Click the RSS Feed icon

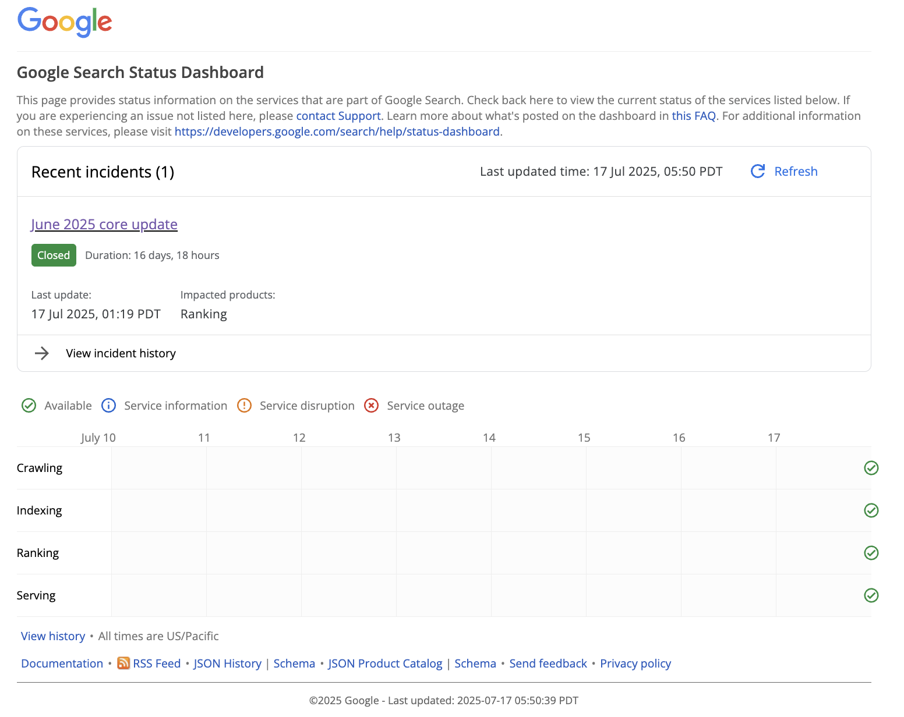click(123, 663)
